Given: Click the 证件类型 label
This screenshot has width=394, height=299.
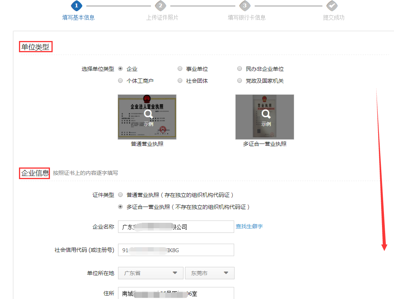Looking at the screenshot, I should tap(103, 195).
